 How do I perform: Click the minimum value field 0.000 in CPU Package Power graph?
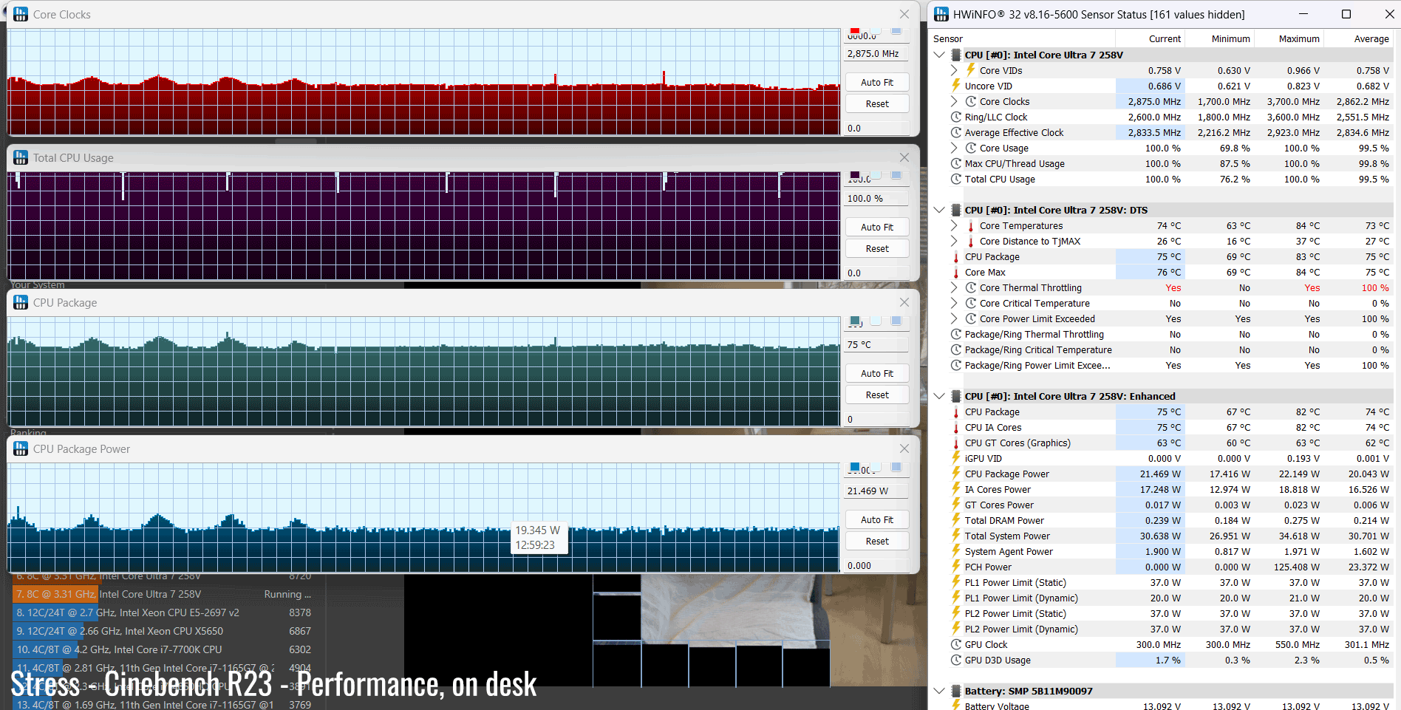877,565
